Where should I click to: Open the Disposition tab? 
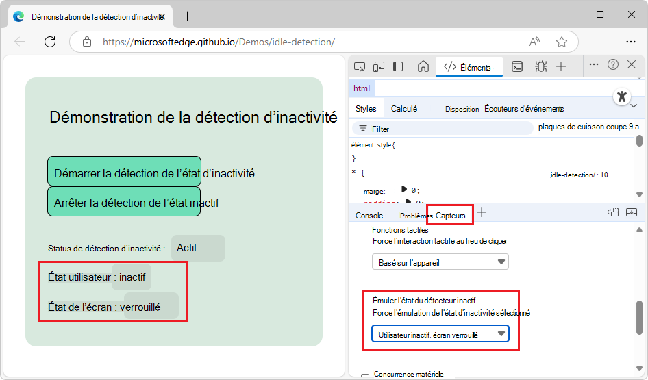(462, 109)
